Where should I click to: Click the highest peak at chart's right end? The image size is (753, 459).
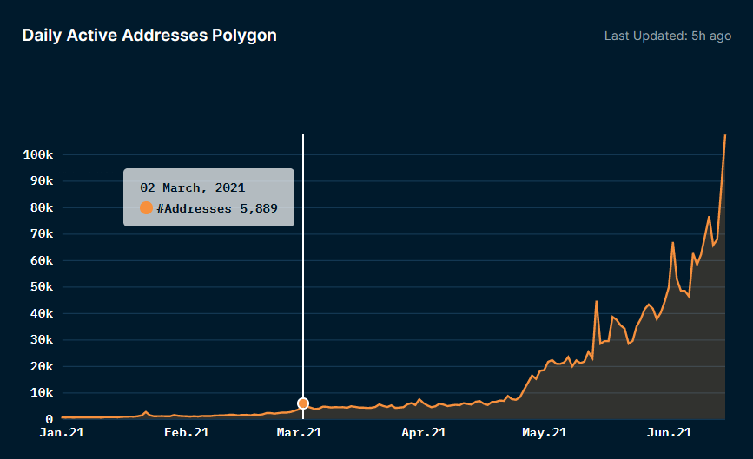click(724, 136)
